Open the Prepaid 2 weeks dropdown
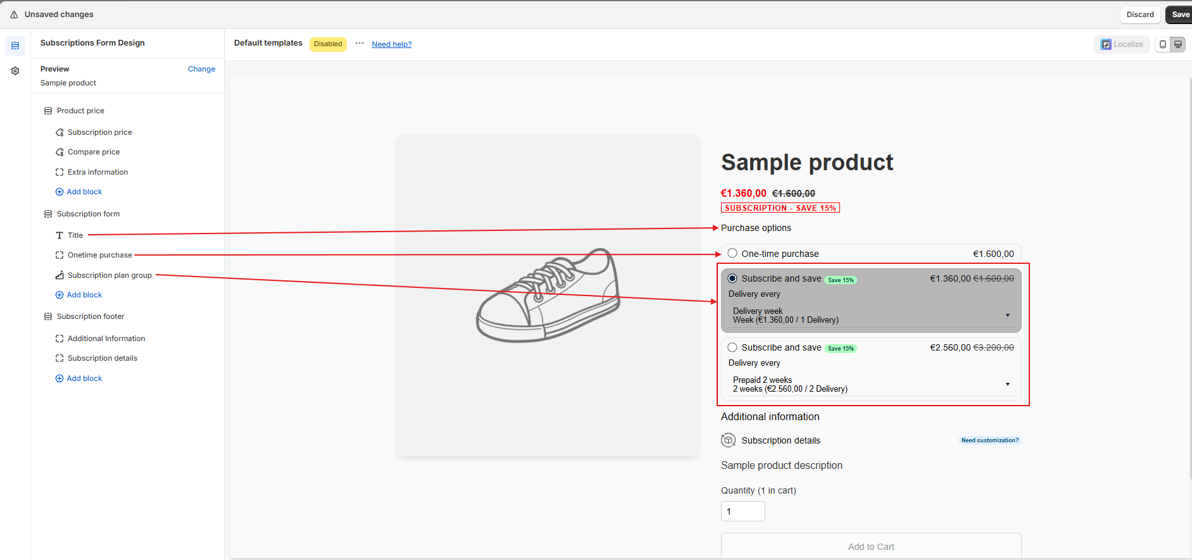Screen dimensions: 1192x560 click(871, 385)
